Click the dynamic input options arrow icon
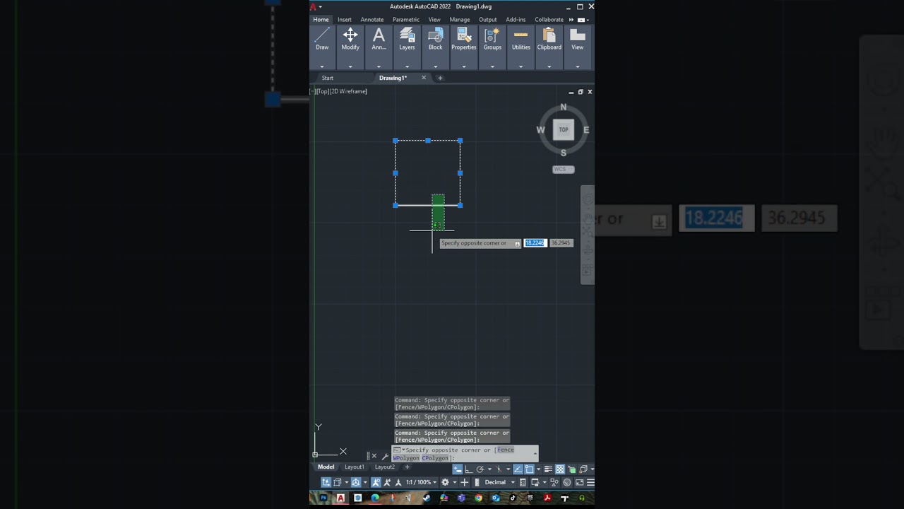The width and height of the screenshot is (904, 509). click(x=517, y=243)
